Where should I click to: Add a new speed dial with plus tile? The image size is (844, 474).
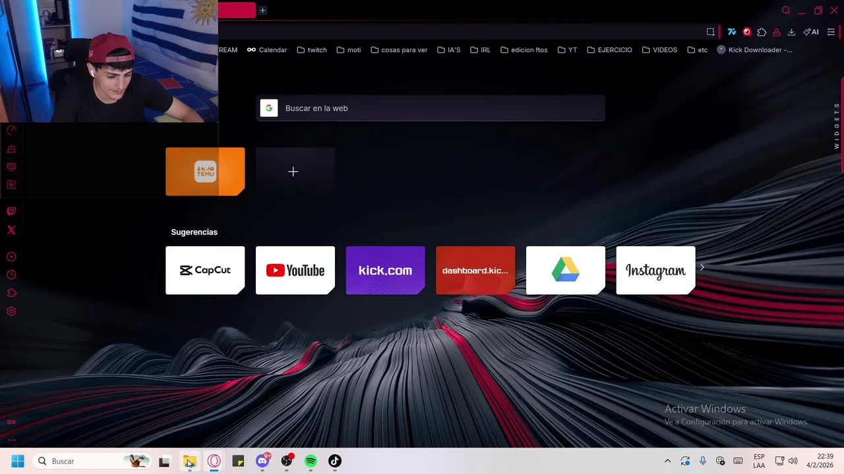(295, 171)
